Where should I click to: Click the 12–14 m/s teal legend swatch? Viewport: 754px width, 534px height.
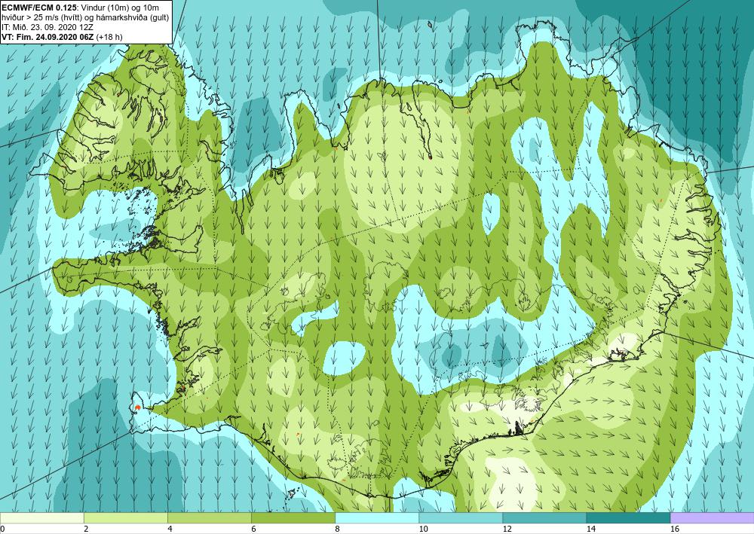point(544,518)
